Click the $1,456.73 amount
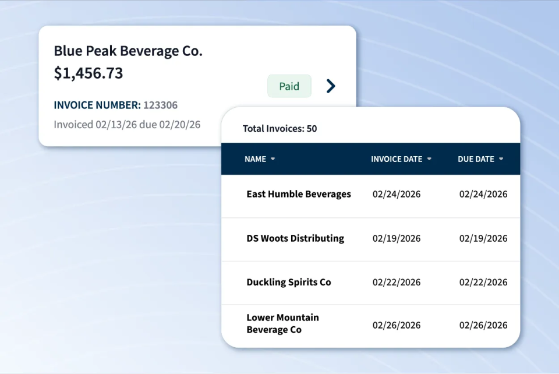559x374 pixels. [89, 73]
